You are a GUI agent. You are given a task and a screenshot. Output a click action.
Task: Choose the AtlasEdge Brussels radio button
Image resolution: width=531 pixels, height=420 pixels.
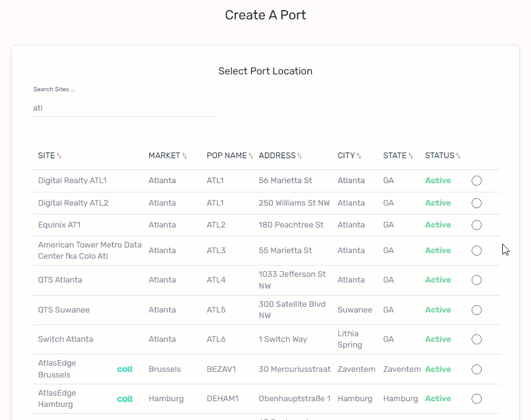[x=477, y=369]
